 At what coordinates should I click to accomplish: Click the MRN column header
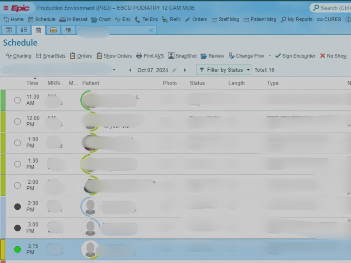pyautogui.click(x=56, y=83)
